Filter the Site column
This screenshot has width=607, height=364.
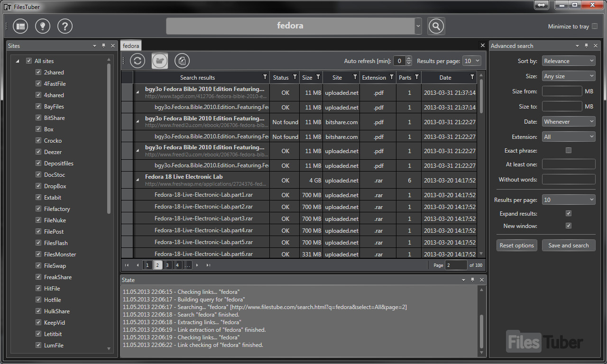click(x=355, y=77)
